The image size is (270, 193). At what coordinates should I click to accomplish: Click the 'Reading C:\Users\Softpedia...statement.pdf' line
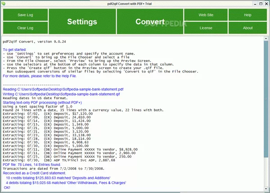[x=63, y=89]
